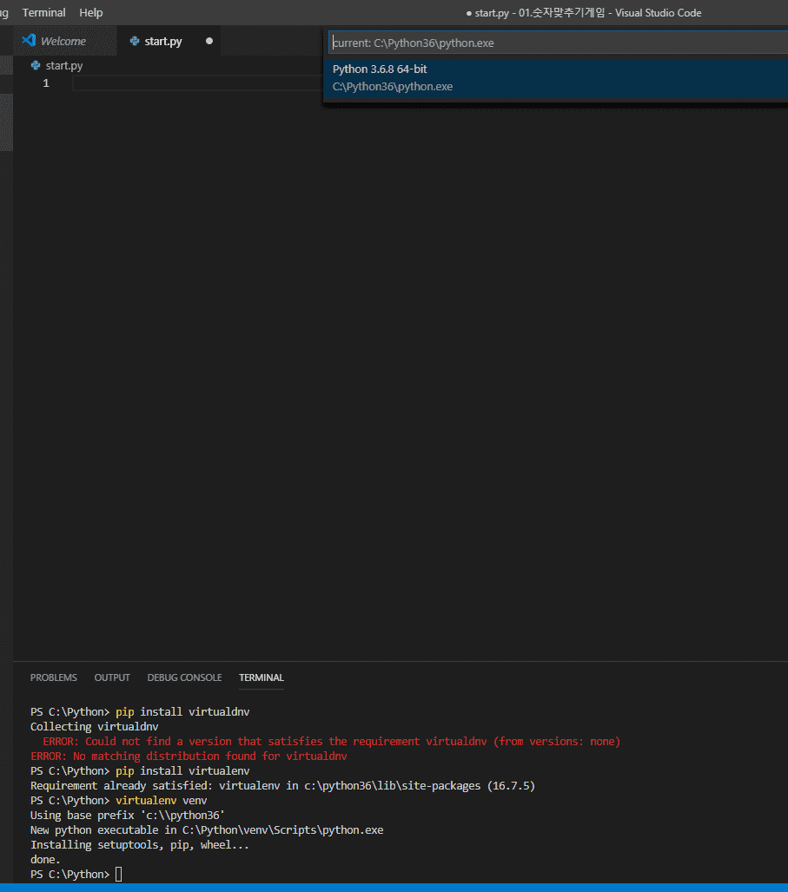Open the Terminal menu
Screen dimensions: 788x892
(x=43, y=12)
